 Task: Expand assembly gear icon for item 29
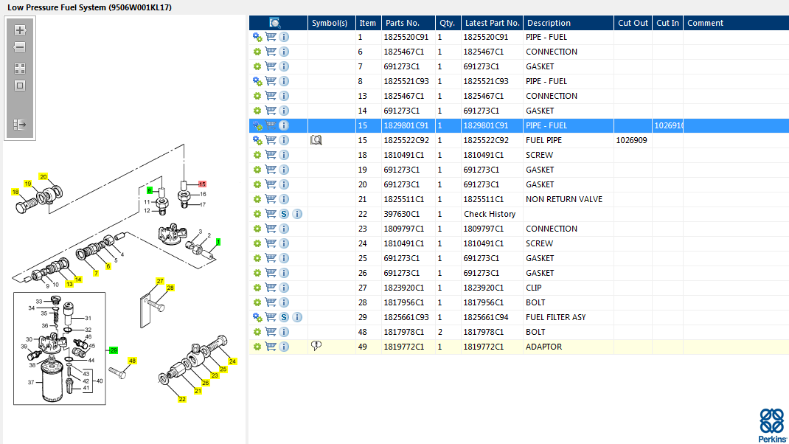click(257, 317)
